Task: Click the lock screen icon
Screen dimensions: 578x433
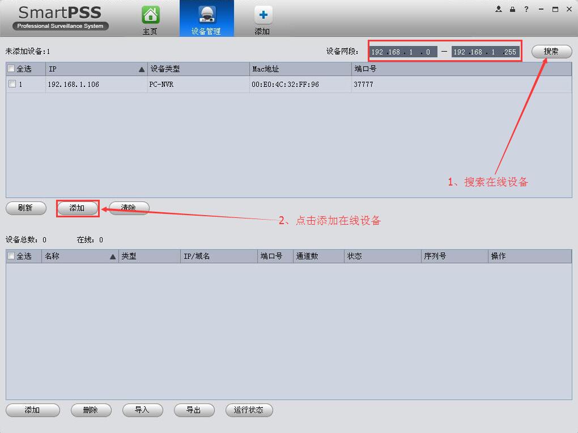Action: point(512,9)
